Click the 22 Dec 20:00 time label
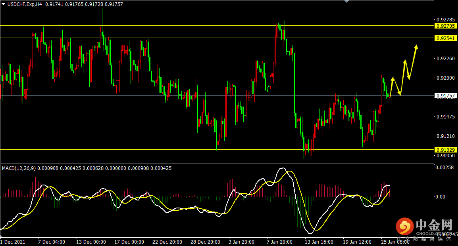The image size is (458, 246). click(167, 242)
